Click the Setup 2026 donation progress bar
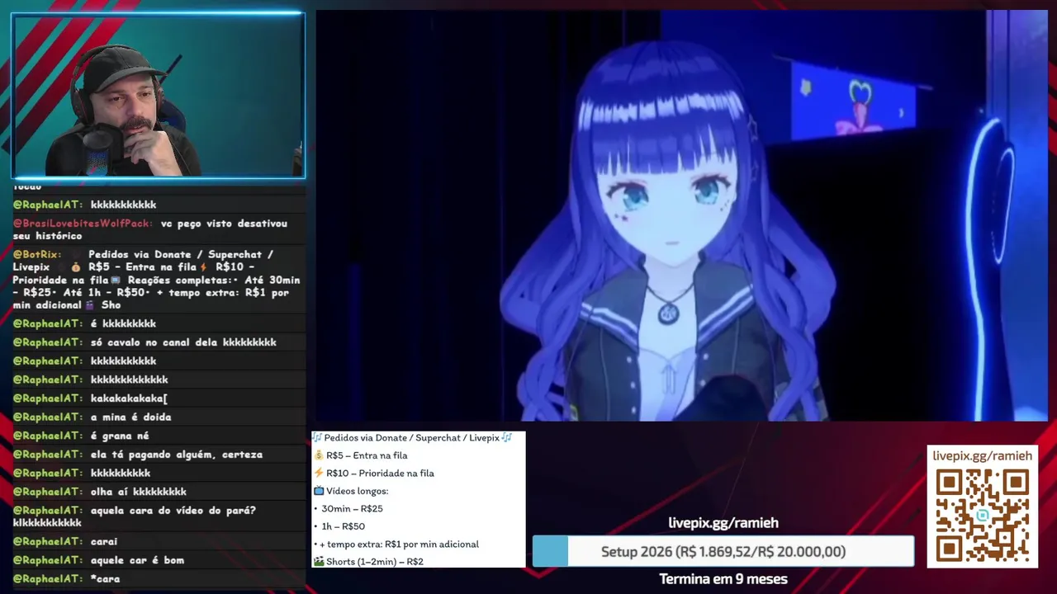 (723, 551)
